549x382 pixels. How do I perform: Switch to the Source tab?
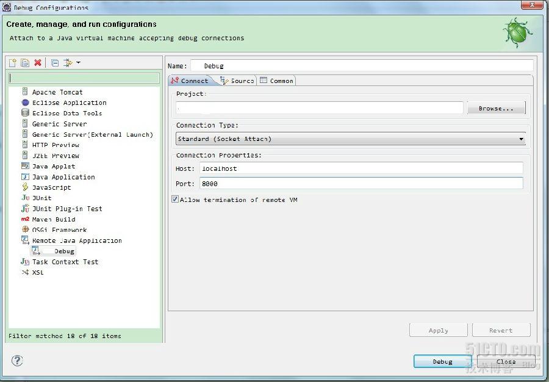[237, 81]
